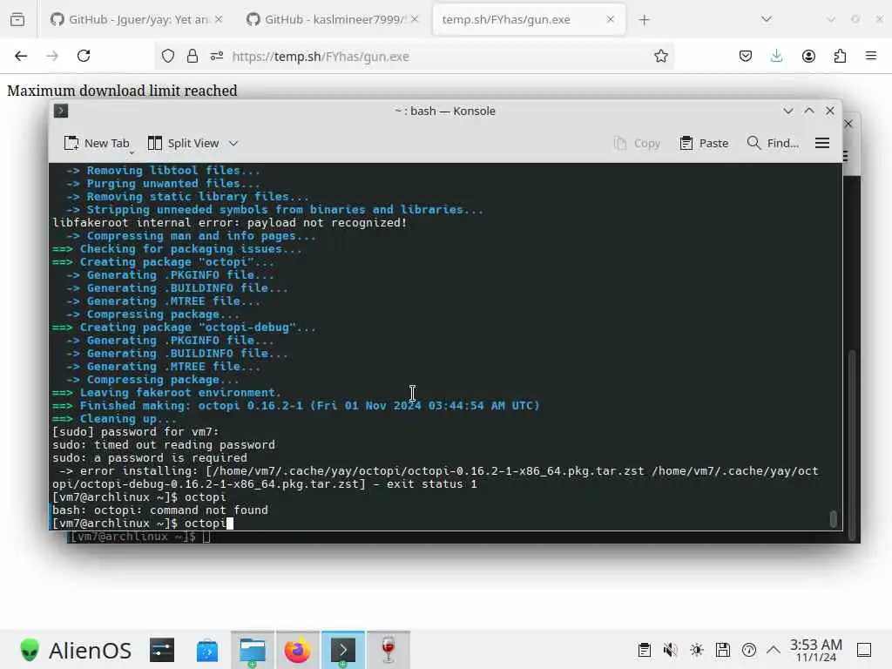Image resolution: width=892 pixels, height=669 pixels.
Task: Bookmark this page with the star
Action: (x=660, y=56)
